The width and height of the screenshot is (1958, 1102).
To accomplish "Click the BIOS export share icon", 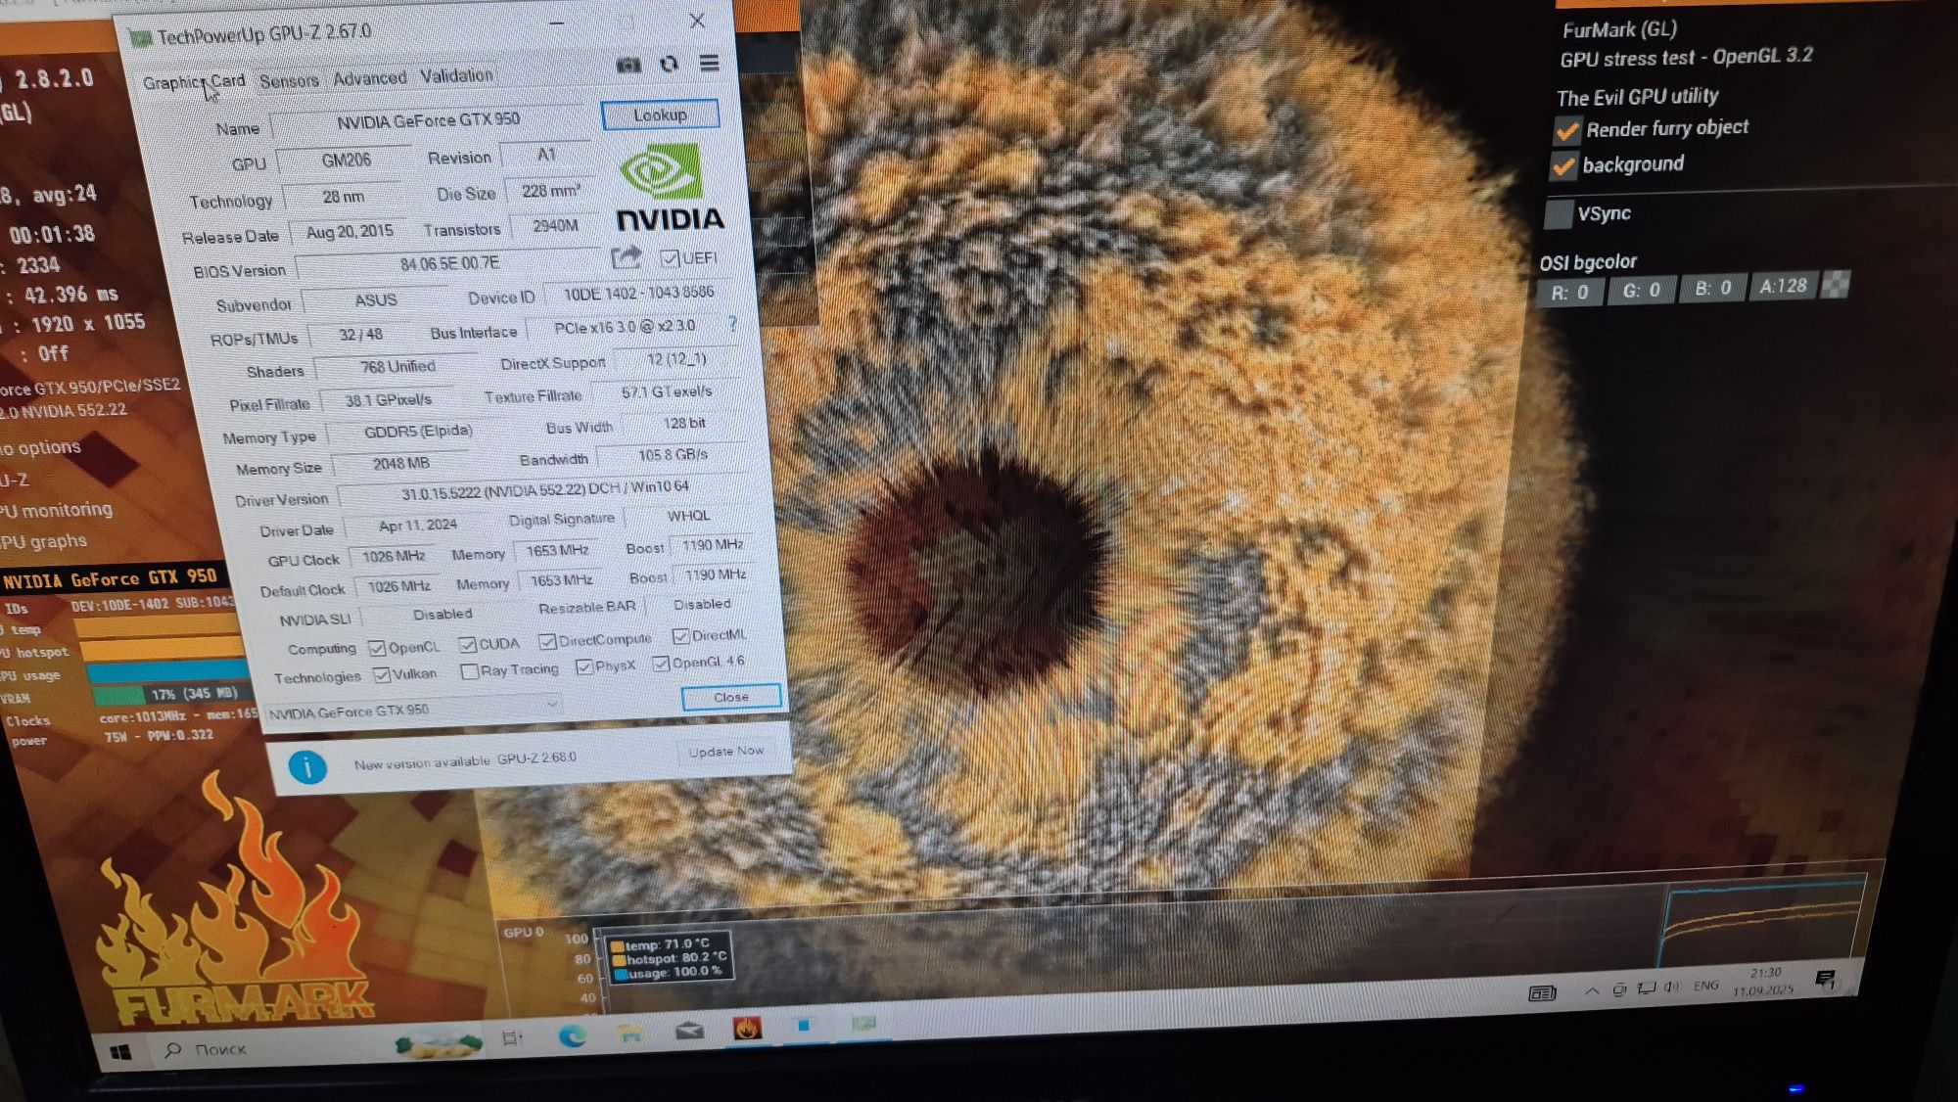I will (626, 257).
